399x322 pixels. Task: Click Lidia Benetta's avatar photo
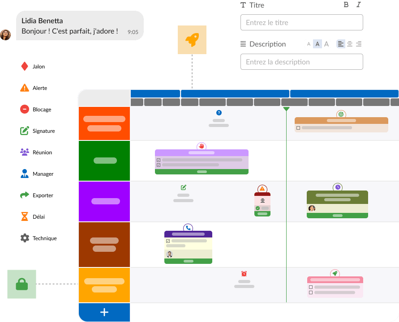tap(5, 35)
